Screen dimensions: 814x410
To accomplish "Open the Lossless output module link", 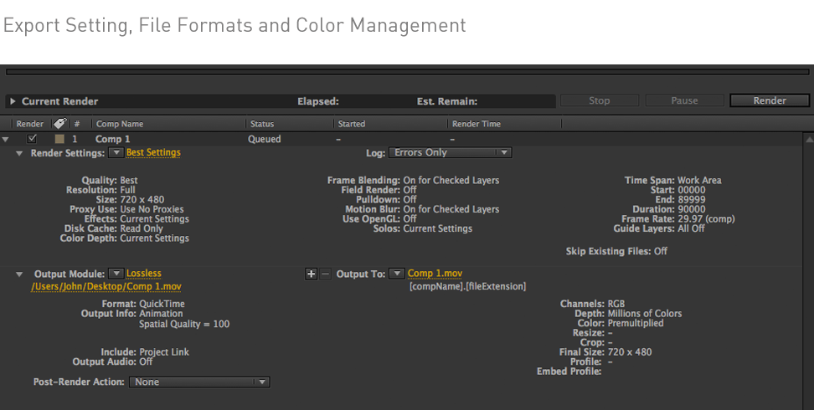I will (x=144, y=274).
